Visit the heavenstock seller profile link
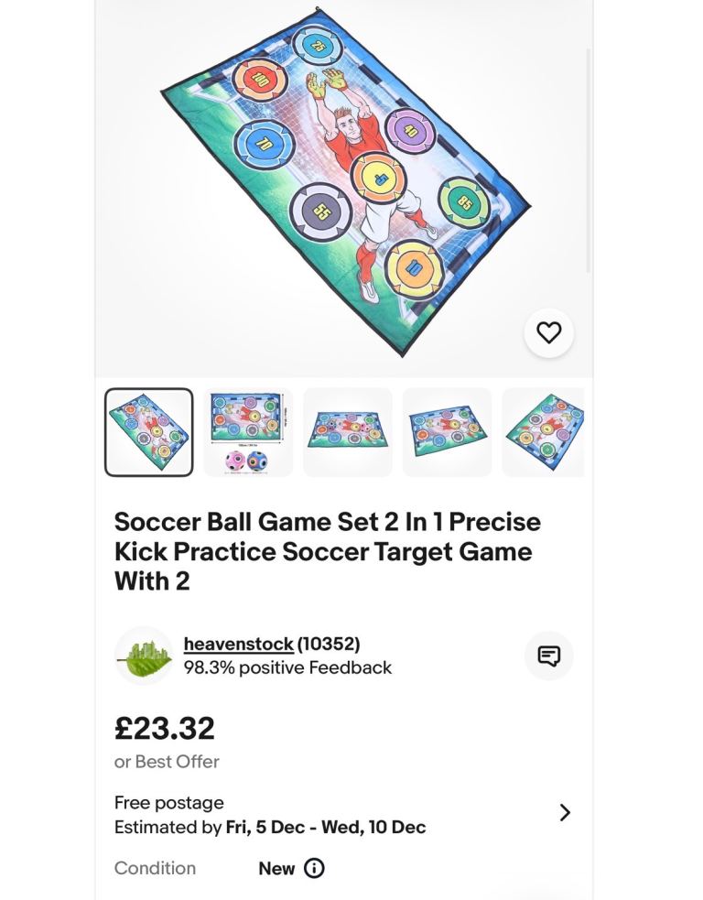Viewport: 703px width, 900px height. pos(238,644)
